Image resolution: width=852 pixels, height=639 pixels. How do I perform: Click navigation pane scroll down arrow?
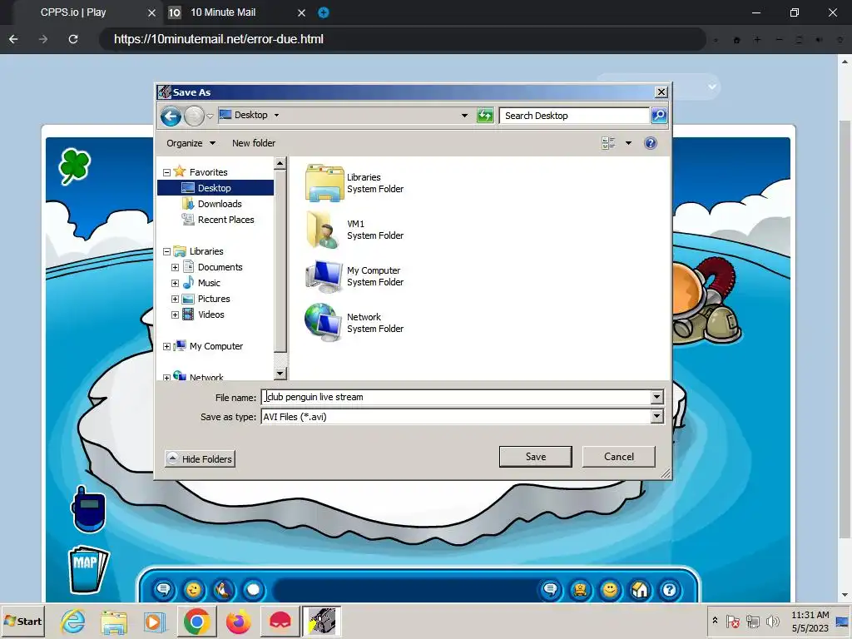coord(280,374)
